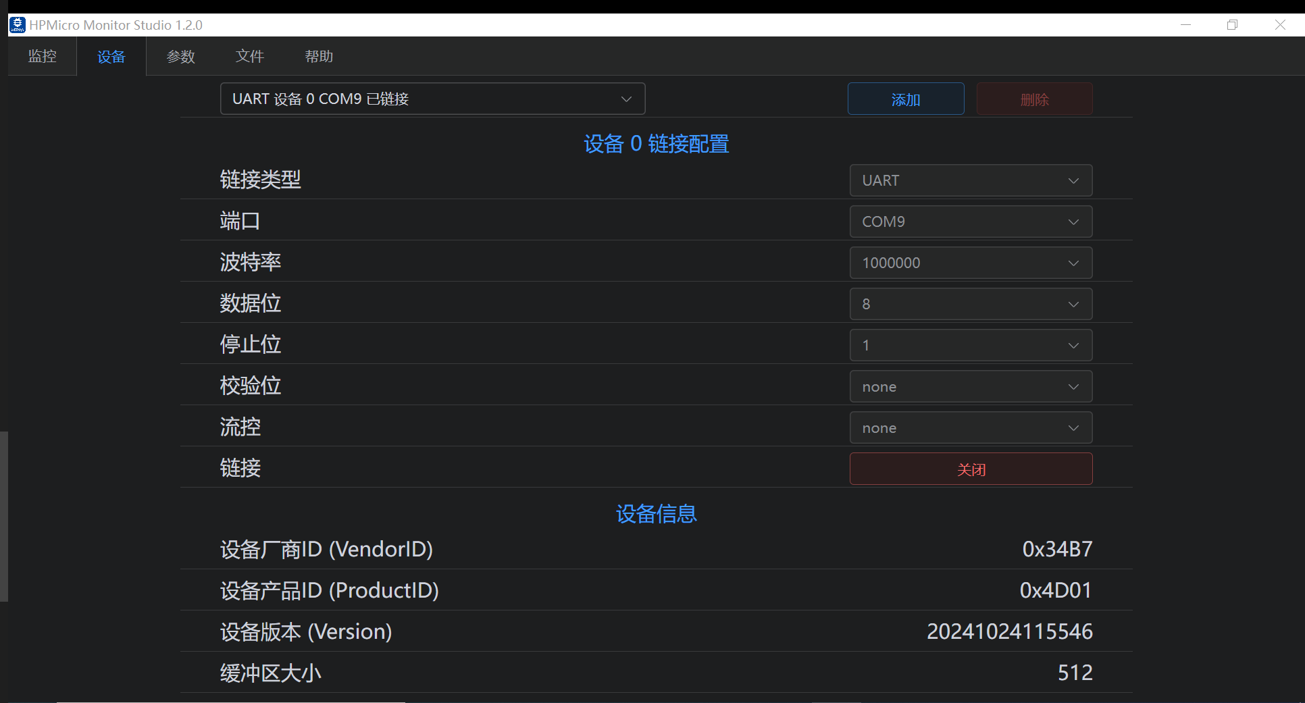The image size is (1305, 703).
Task: Open the 端口 COM9 dropdown
Action: coord(971,222)
